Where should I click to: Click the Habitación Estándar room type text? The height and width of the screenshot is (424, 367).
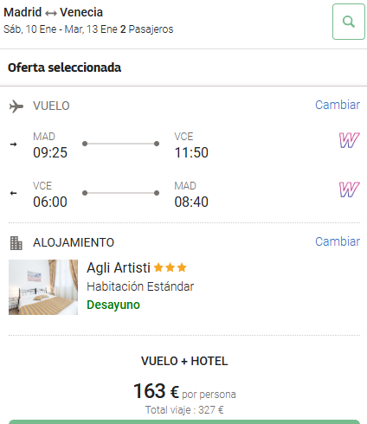[x=140, y=286]
